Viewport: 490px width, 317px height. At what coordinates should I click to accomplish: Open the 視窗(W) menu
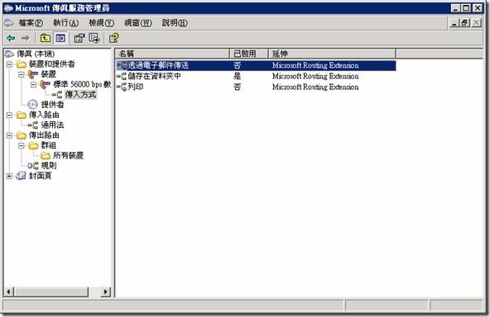tap(137, 23)
